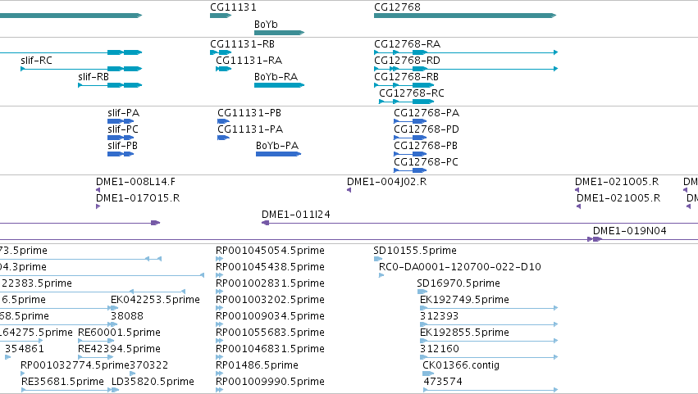Select the RP001055683.5prime EST label
Image resolution: width=698 pixels, height=394 pixels.
(x=270, y=333)
